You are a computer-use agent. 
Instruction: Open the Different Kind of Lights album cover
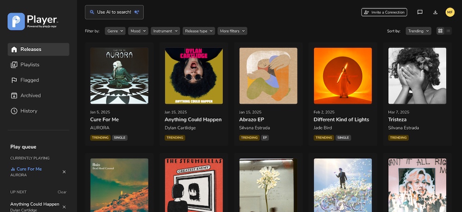click(x=342, y=76)
